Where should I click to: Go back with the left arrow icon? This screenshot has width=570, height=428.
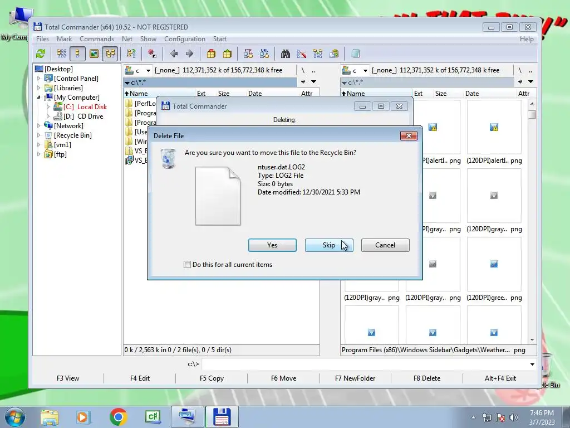click(x=174, y=54)
